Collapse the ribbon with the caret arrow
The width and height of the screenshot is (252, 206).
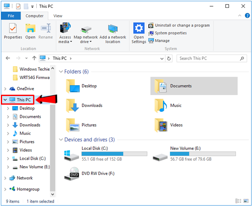click(240, 16)
